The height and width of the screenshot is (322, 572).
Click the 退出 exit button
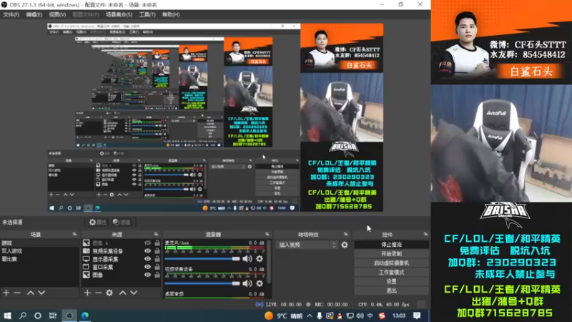(x=391, y=291)
